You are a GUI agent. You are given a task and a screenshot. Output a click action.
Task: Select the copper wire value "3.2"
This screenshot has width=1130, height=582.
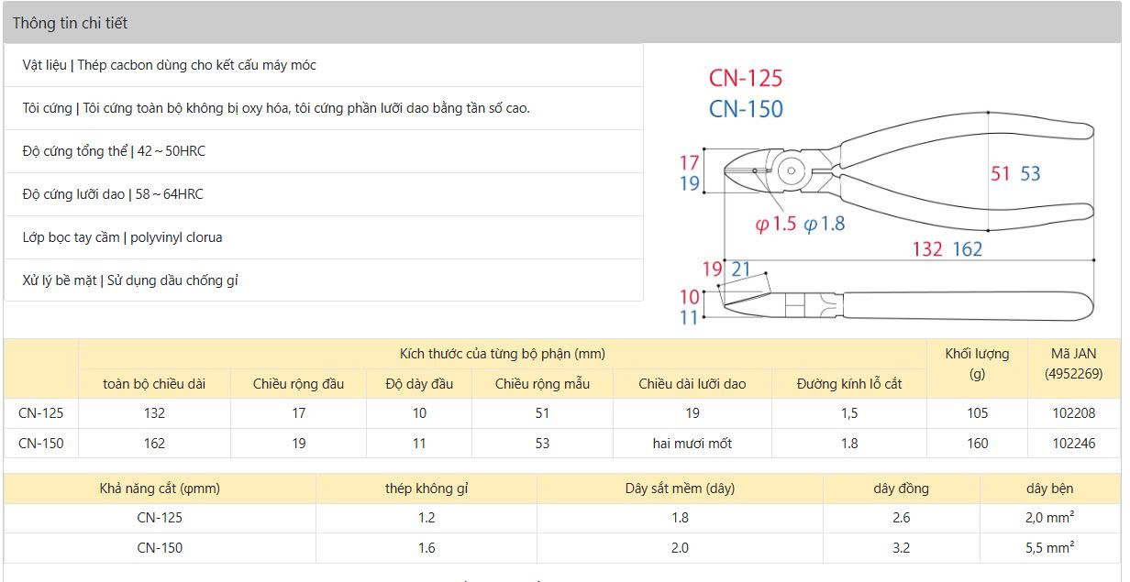coord(901,548)
